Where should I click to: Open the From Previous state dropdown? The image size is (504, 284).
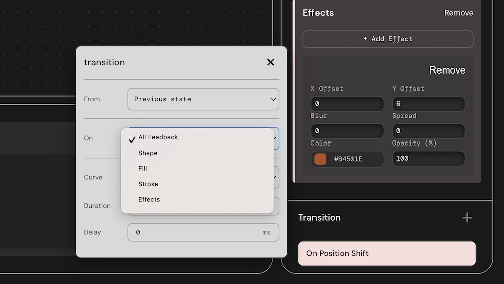[203, 99]
